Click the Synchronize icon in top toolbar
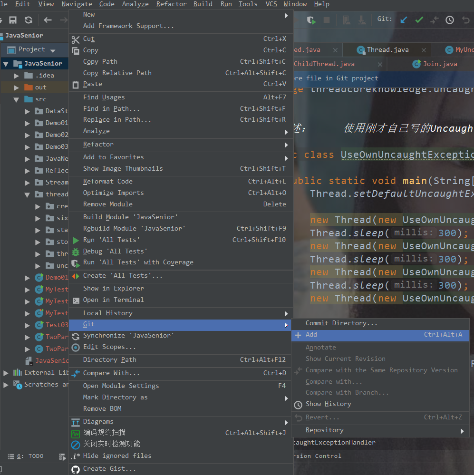The width and height of the screenshot is (474, 475). click(x=29, y=20)
